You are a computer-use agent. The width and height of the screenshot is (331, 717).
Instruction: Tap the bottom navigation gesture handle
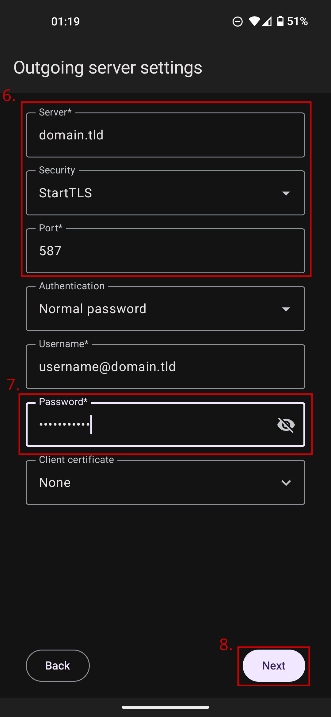165,707
